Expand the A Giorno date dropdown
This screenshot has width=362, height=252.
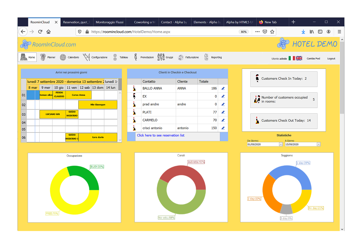(318, 144)
